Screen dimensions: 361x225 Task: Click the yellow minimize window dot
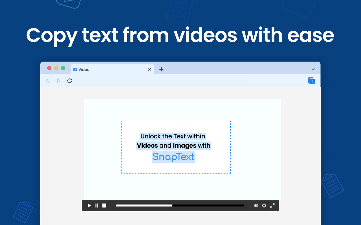click(x=56, y=68)
